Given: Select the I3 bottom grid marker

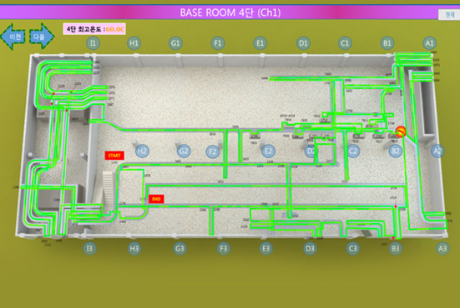Looking at the screenshot, I should coord(89,249).
